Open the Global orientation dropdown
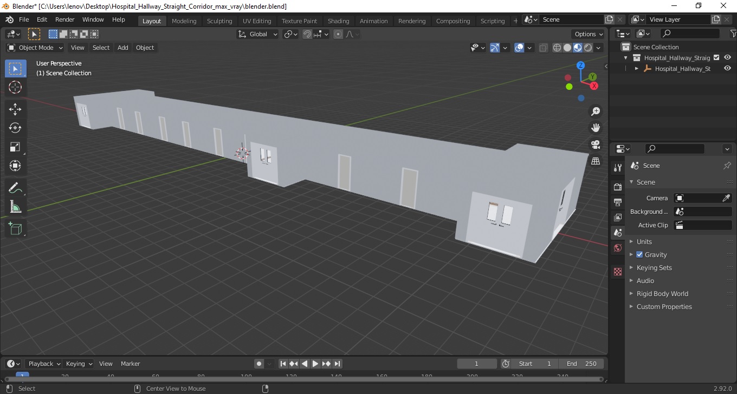 coord(258,34)
